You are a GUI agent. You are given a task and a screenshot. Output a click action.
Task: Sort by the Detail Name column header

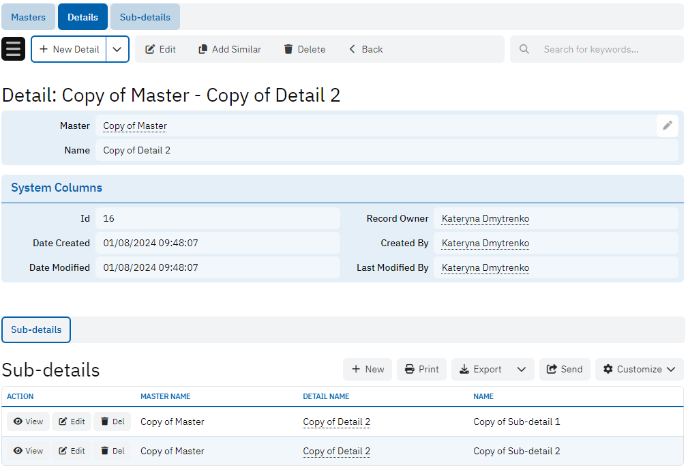pyautogui.click(x=326, y=396)
